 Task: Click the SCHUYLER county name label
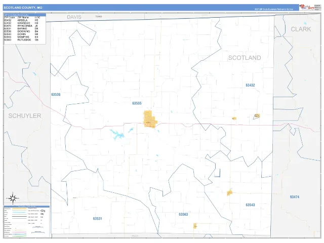25,116
